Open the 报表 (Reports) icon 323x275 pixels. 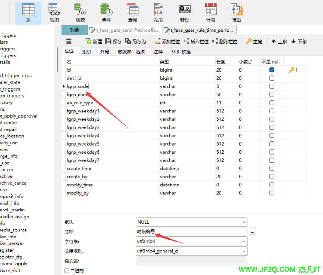[x=158, y=13]
